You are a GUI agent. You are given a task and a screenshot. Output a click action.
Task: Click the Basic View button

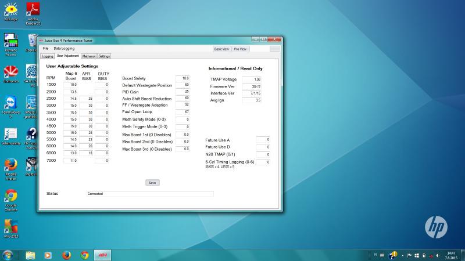(x=221, y=49)
